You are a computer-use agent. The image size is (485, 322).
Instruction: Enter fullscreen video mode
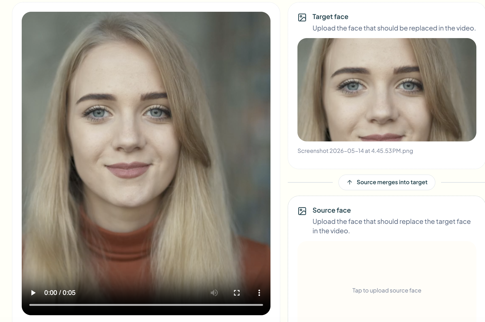pos(237,293)
